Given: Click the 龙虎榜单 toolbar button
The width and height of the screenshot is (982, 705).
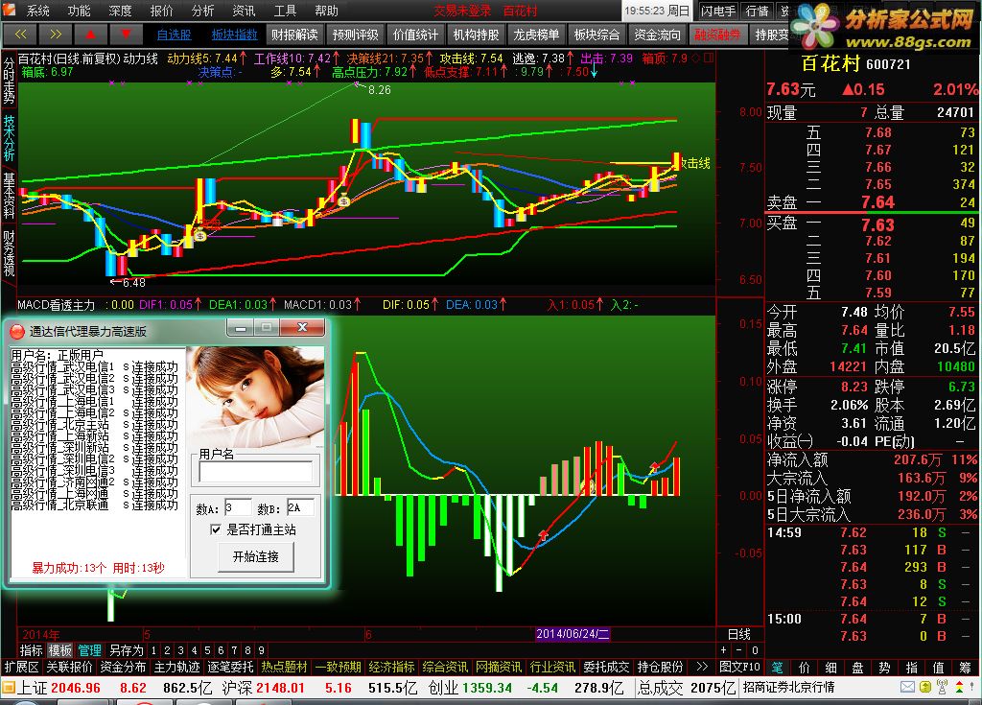Looking at the screenshot, I should (x=536, y=35).
